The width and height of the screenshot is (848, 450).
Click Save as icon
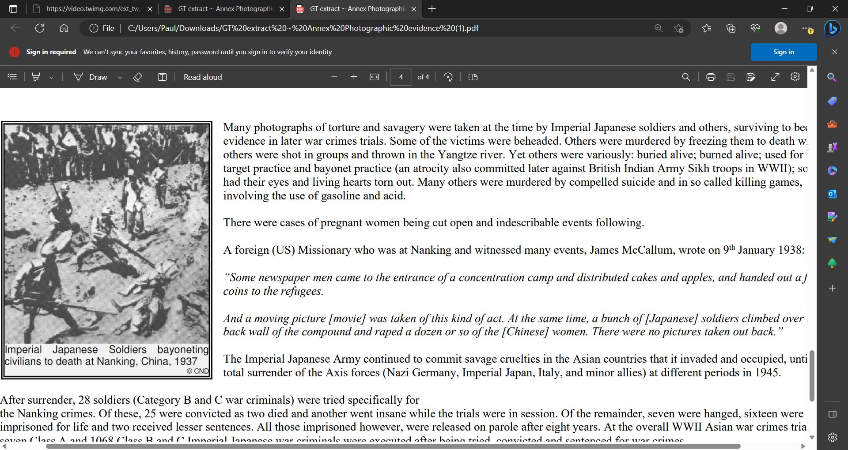[x=750, y=77]
